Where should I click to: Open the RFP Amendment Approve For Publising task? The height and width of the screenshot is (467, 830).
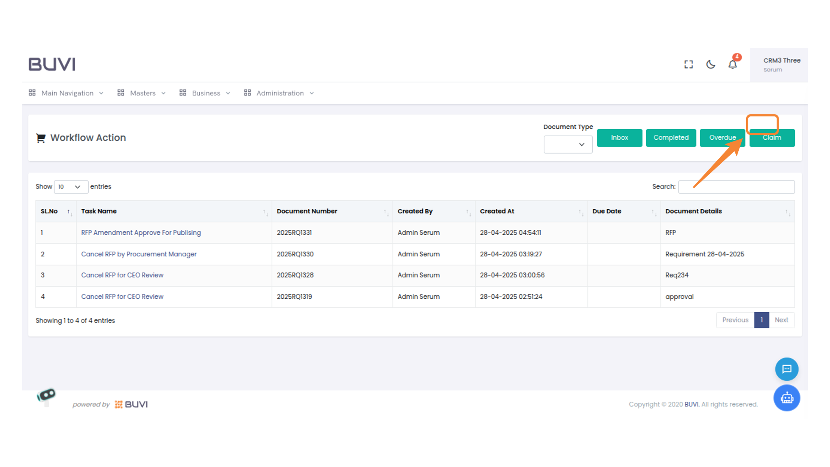[141, 232]
